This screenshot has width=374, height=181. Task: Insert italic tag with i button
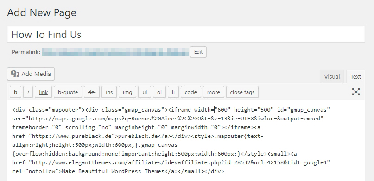(28, 92)
